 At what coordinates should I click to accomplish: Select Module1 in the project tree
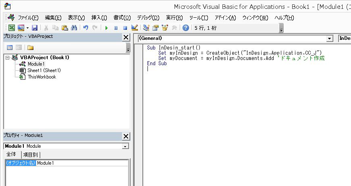pyautogui.click(x=36, y=64)
